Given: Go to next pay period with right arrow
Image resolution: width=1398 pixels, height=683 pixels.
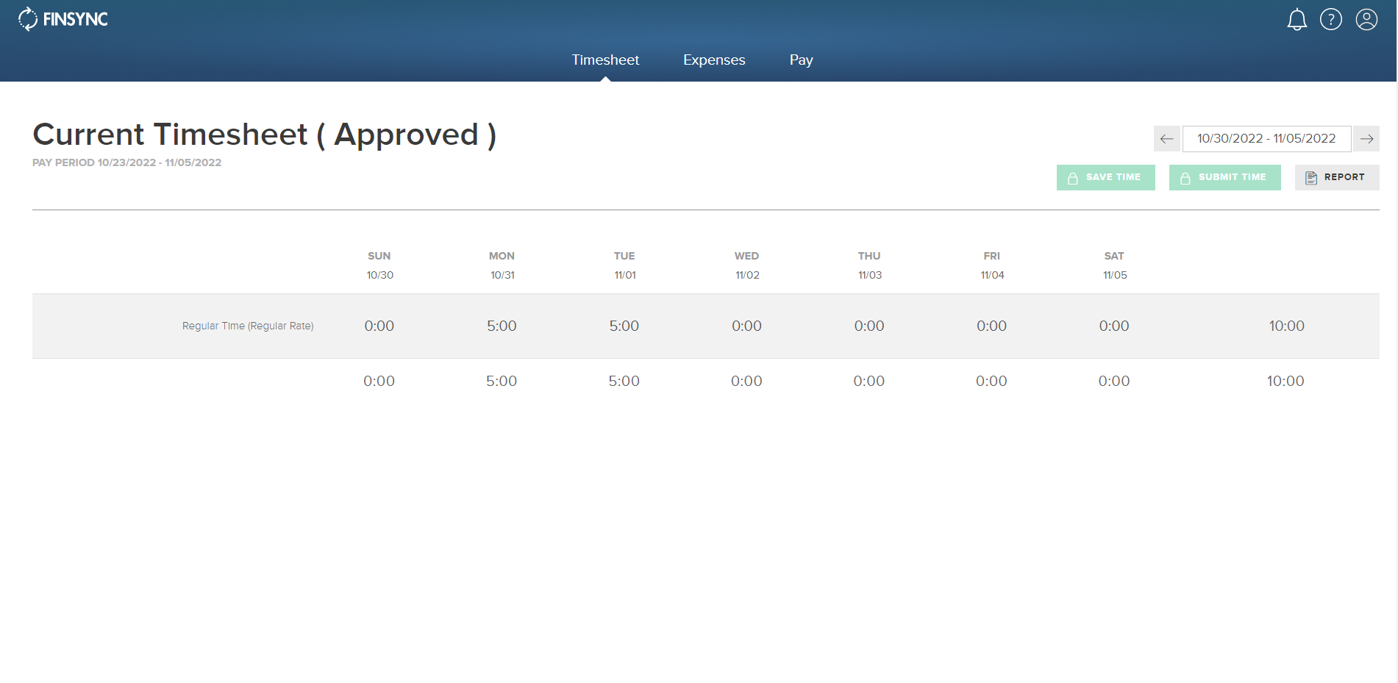Looking at the screenshot, I should (x=1367, y=138).
